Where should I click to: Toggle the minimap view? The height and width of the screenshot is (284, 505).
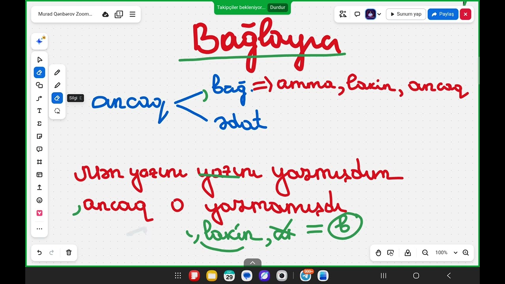408,253
